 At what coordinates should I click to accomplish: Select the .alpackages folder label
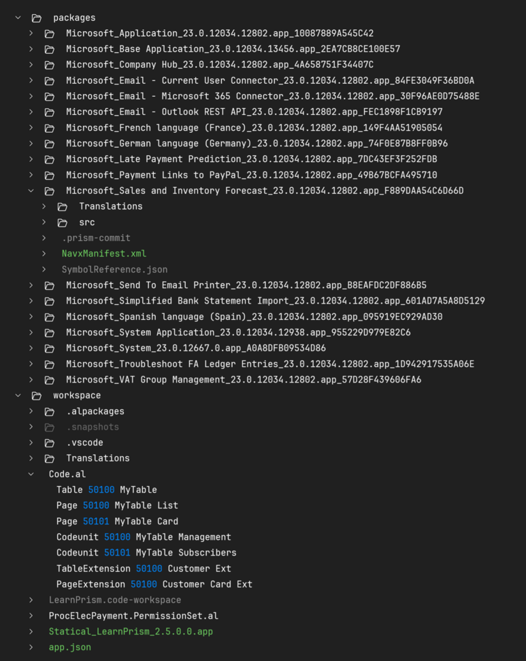tap(95, 411)
